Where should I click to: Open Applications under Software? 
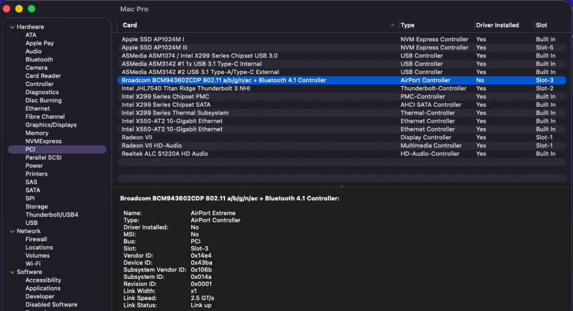click(x=43, y=288)
